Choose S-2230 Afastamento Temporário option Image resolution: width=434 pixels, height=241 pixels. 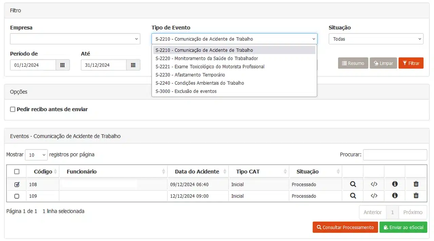point(234,75)
